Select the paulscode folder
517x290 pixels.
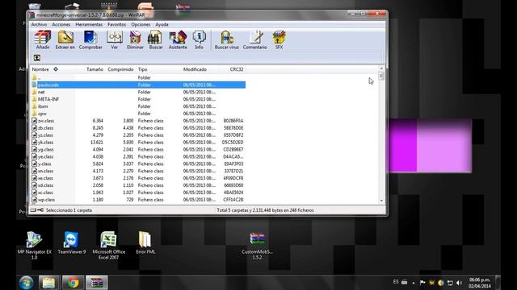click(138, 85)
